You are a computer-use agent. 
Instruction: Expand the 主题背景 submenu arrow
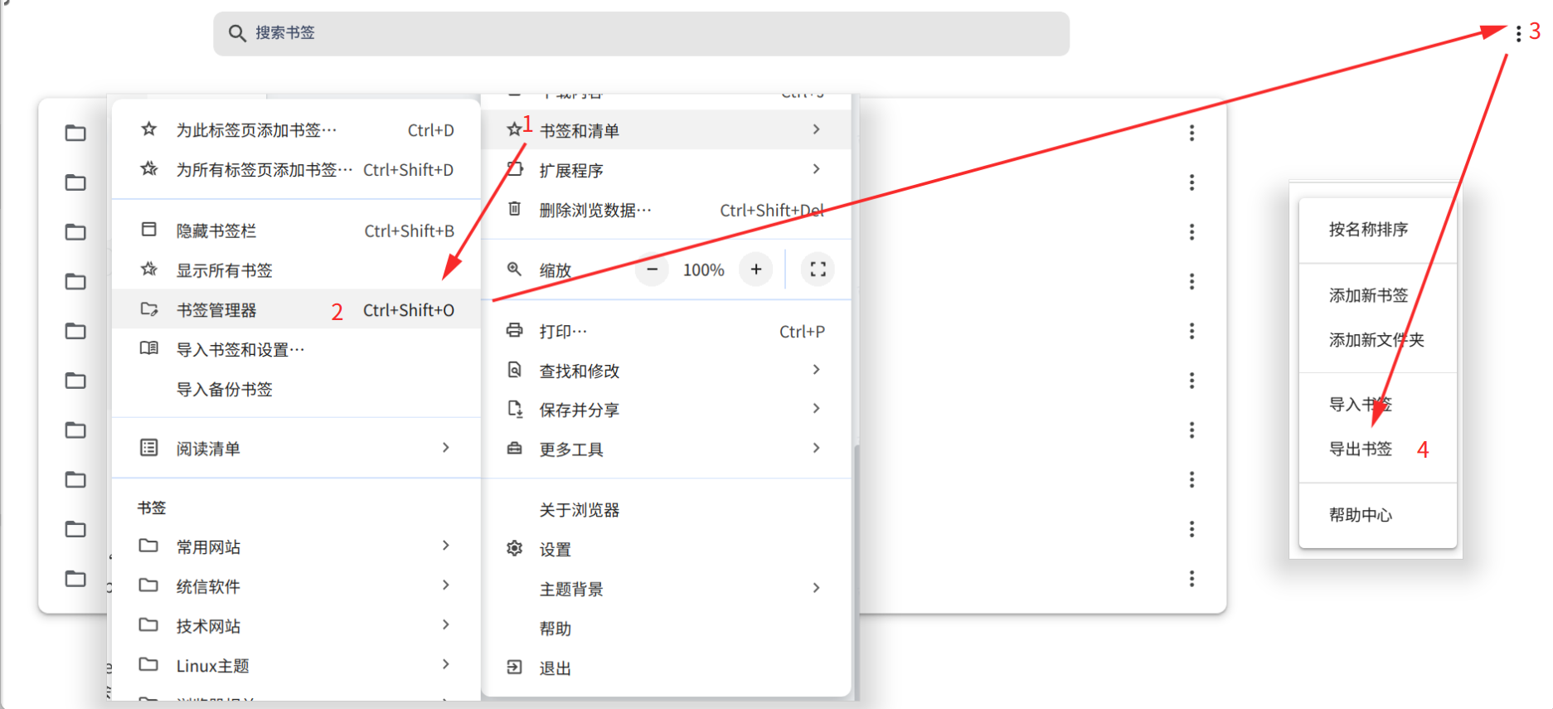point(817,588)
